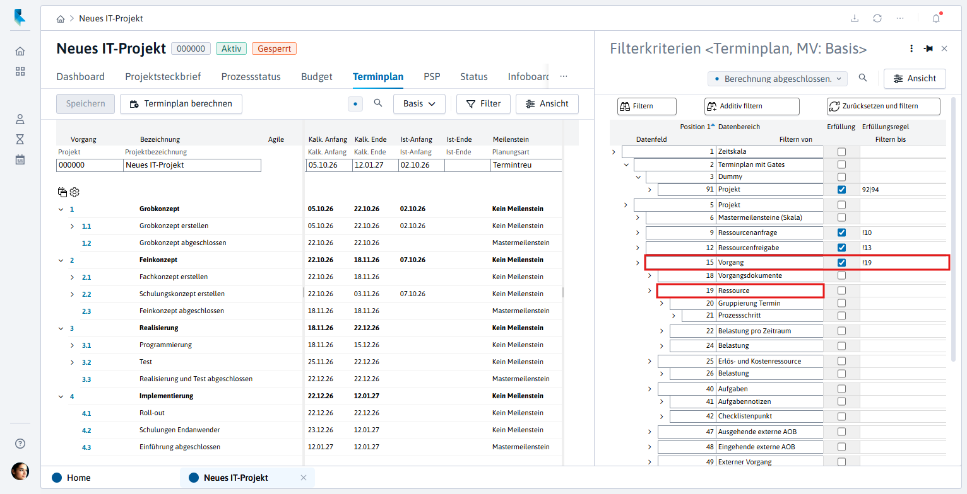Click the Terminplan berechnen button
This screenshot has height=494, width=967.
181,103
